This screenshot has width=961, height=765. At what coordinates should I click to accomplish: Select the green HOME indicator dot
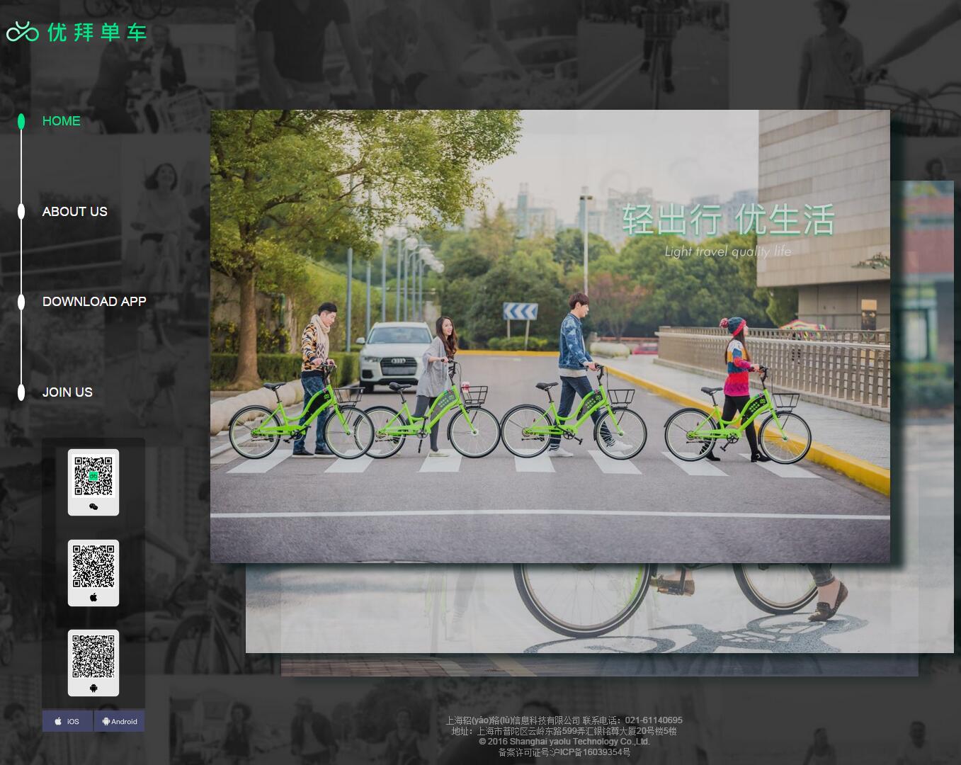(21, 121)
